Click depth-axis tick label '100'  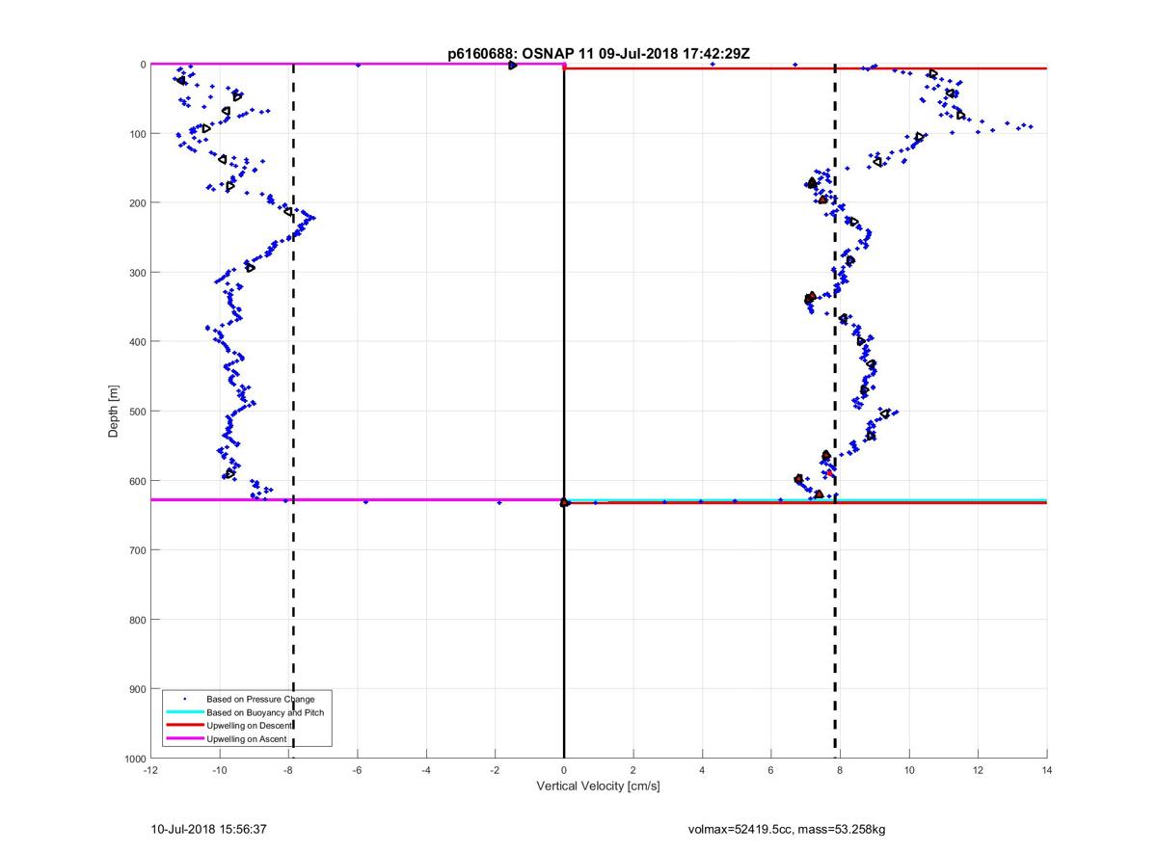click(x=137, y=134)
